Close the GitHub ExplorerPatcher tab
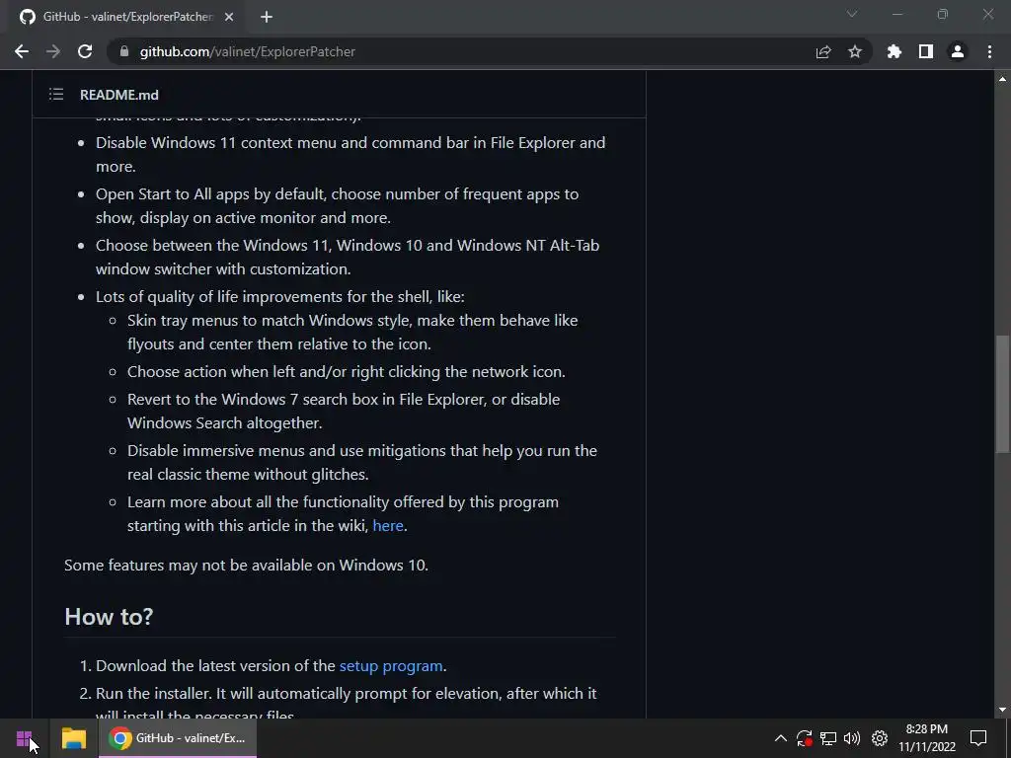The image size is (1011, 758). pos(229,17)
